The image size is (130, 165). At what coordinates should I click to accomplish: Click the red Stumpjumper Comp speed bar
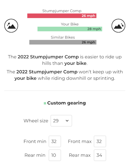pos(62,16)
